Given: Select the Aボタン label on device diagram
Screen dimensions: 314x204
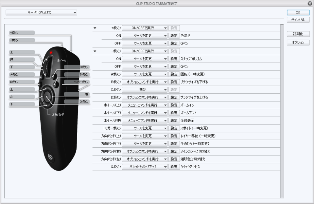Looking at the screenshot, I should pos(22,74).
